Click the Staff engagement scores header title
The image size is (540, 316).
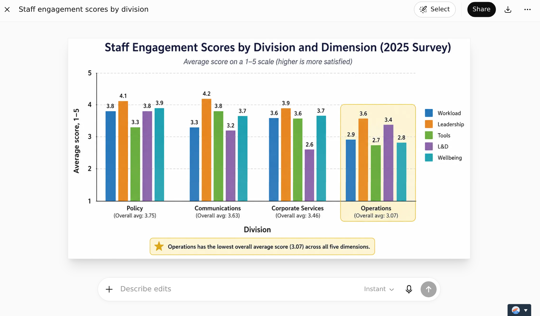83,9
